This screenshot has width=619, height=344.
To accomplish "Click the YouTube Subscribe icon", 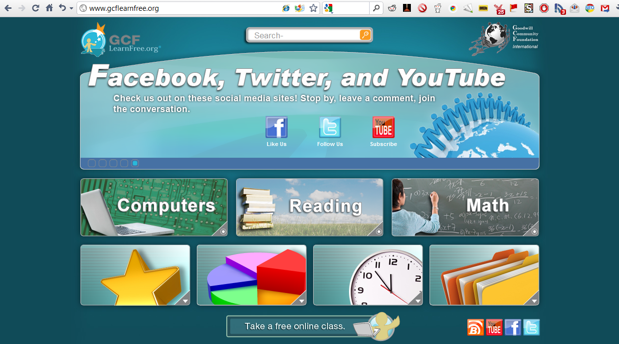I will point(383,127).
